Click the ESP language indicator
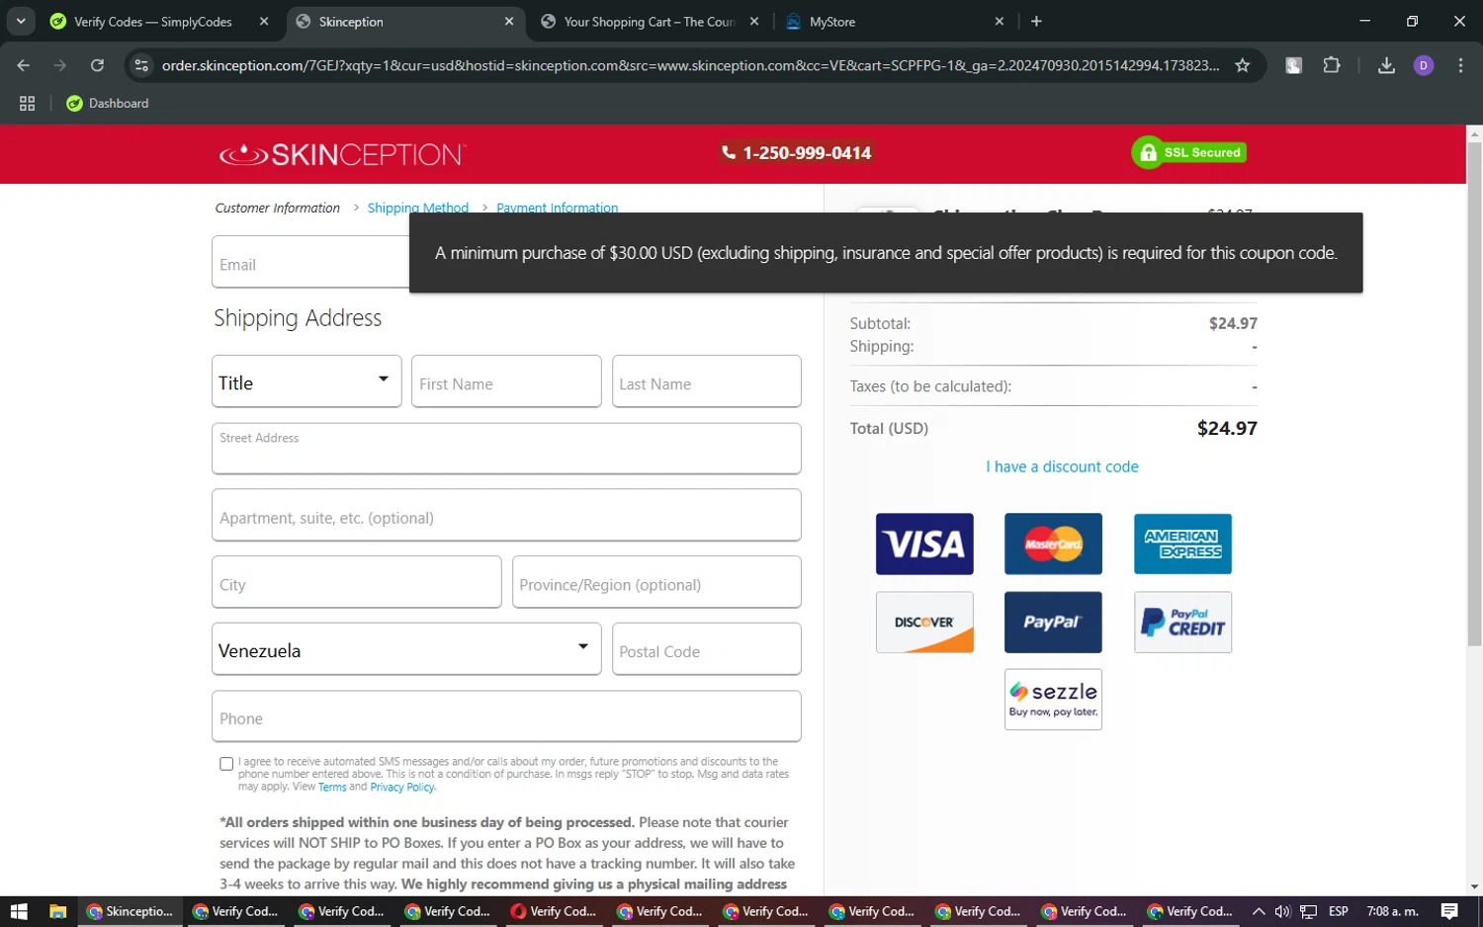The width and height of the screenshot is (1483, 927). [x=1339, y=911]
